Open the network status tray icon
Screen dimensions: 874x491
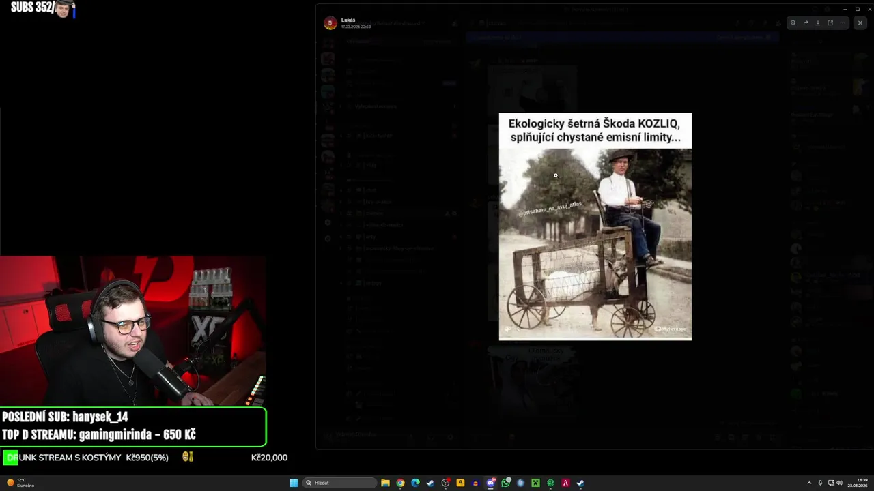click(831, 483)
